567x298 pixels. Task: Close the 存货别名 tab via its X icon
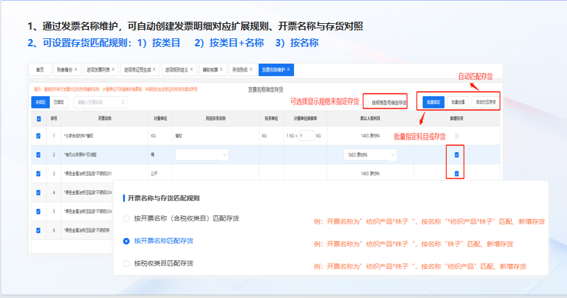tap(251, 70)
